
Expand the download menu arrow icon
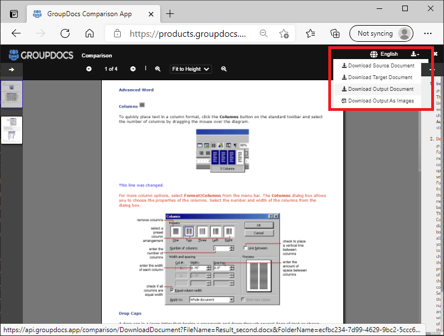click(415, 54)
